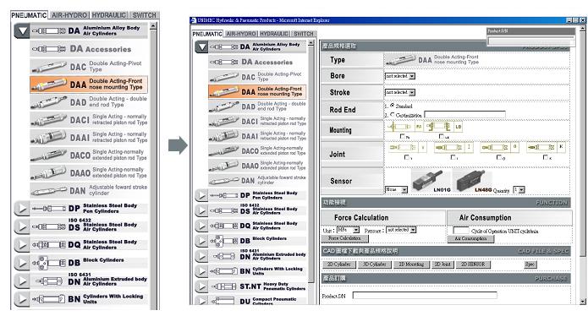This screenshot has width=588, height=327.
Task: Open the Bore dropdown
Action: pos(399,76)
